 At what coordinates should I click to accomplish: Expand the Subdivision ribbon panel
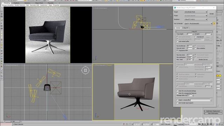44,5
